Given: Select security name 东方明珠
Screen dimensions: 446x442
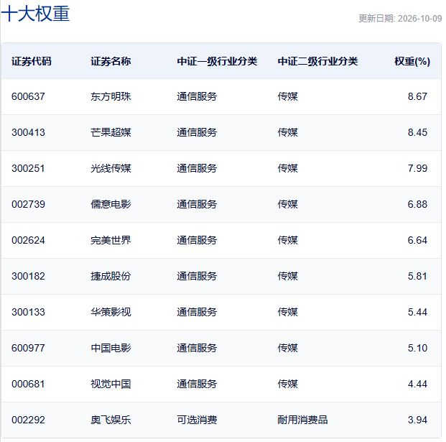Looking at the screenshot, I should (x=111, y=96).
